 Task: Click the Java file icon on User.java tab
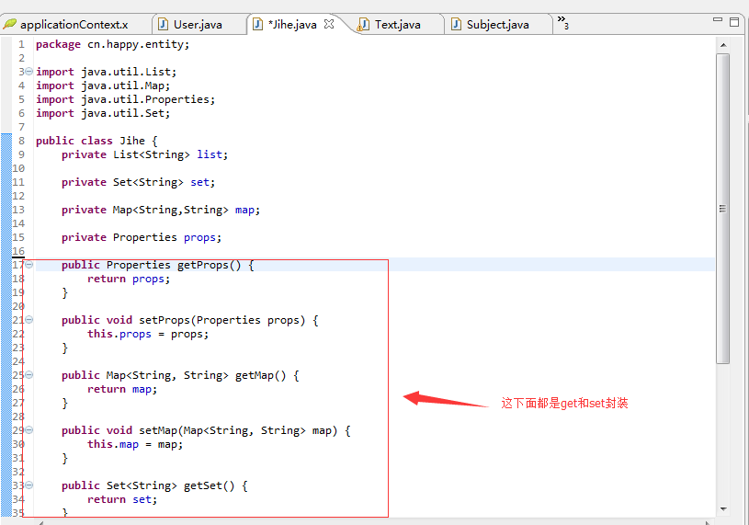tap(163, 24)
